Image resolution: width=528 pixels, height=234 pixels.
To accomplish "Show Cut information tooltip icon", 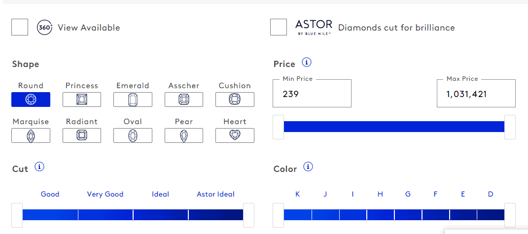I will pos(40,167).
